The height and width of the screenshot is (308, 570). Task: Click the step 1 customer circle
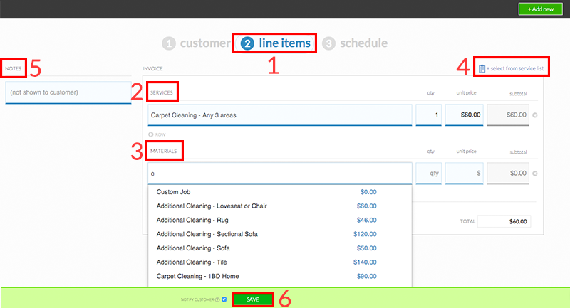pos(169,43)
